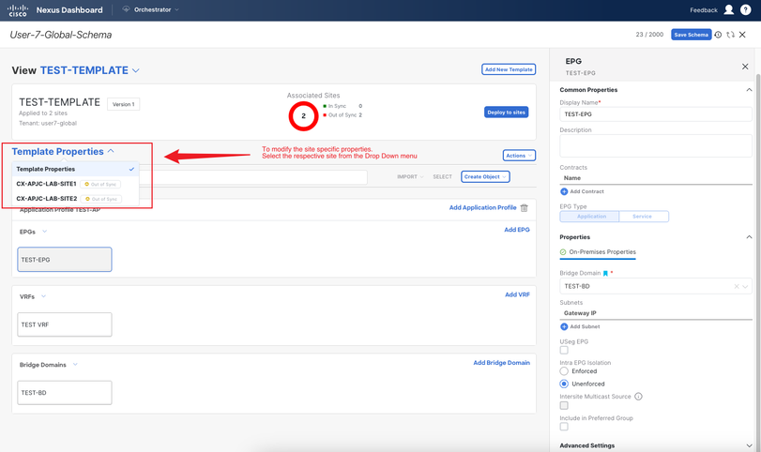Expand the VRFs section chevron
Viewport: 761px width, 452px height.
coord(43,296)
